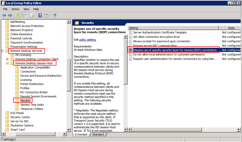This screenshot has height=142, width=242.
Task: Click the Forward arrow toolbar icon
Action: pos(10,15)
